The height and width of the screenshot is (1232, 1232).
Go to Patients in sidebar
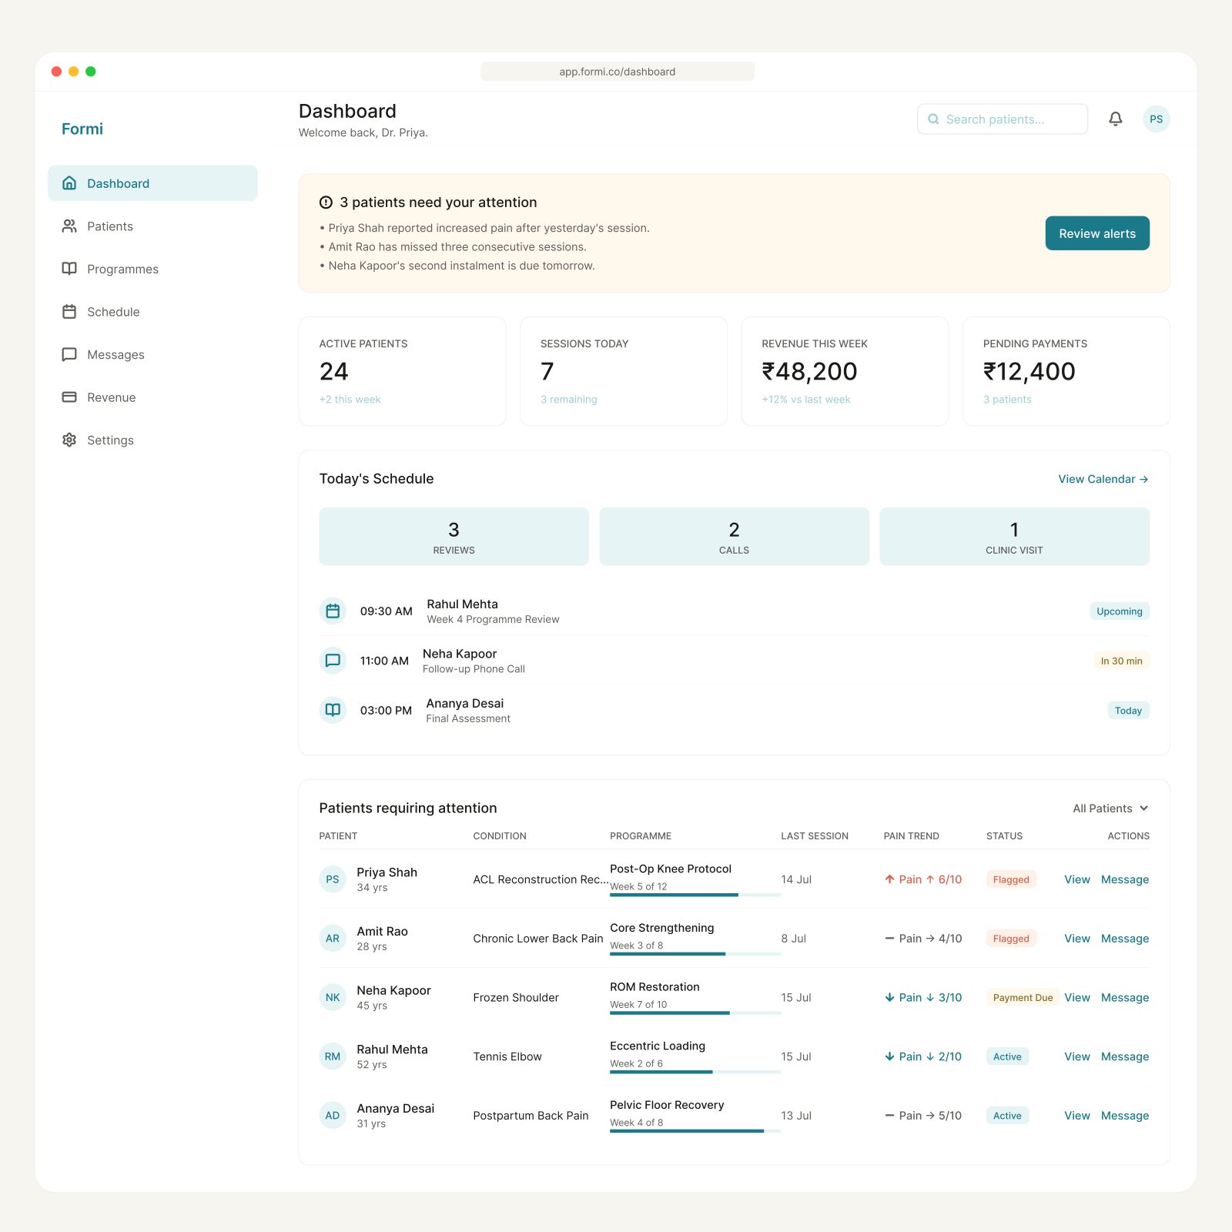[152, 226]
